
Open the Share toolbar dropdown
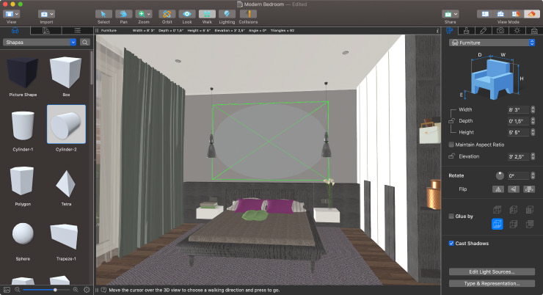(x=451, y=14)
